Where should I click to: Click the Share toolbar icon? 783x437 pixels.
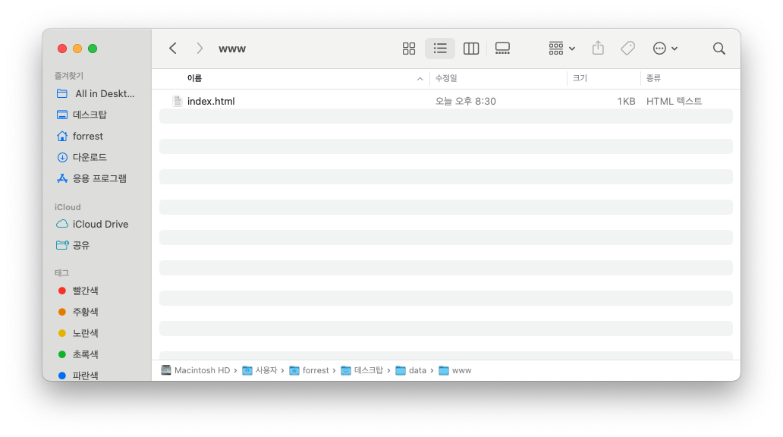coord(598,49)
